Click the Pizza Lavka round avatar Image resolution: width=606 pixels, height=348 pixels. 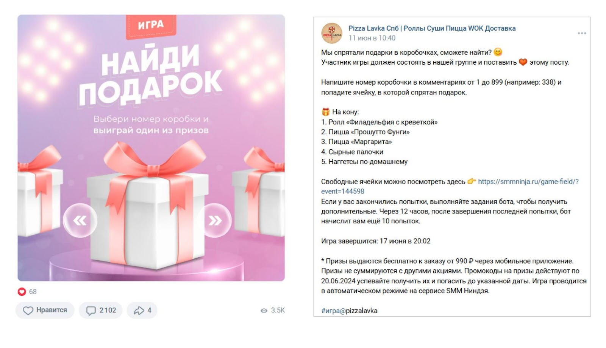click(332, 33)
